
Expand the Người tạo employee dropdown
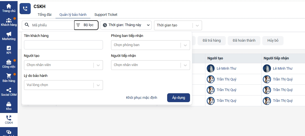(63, 65)
